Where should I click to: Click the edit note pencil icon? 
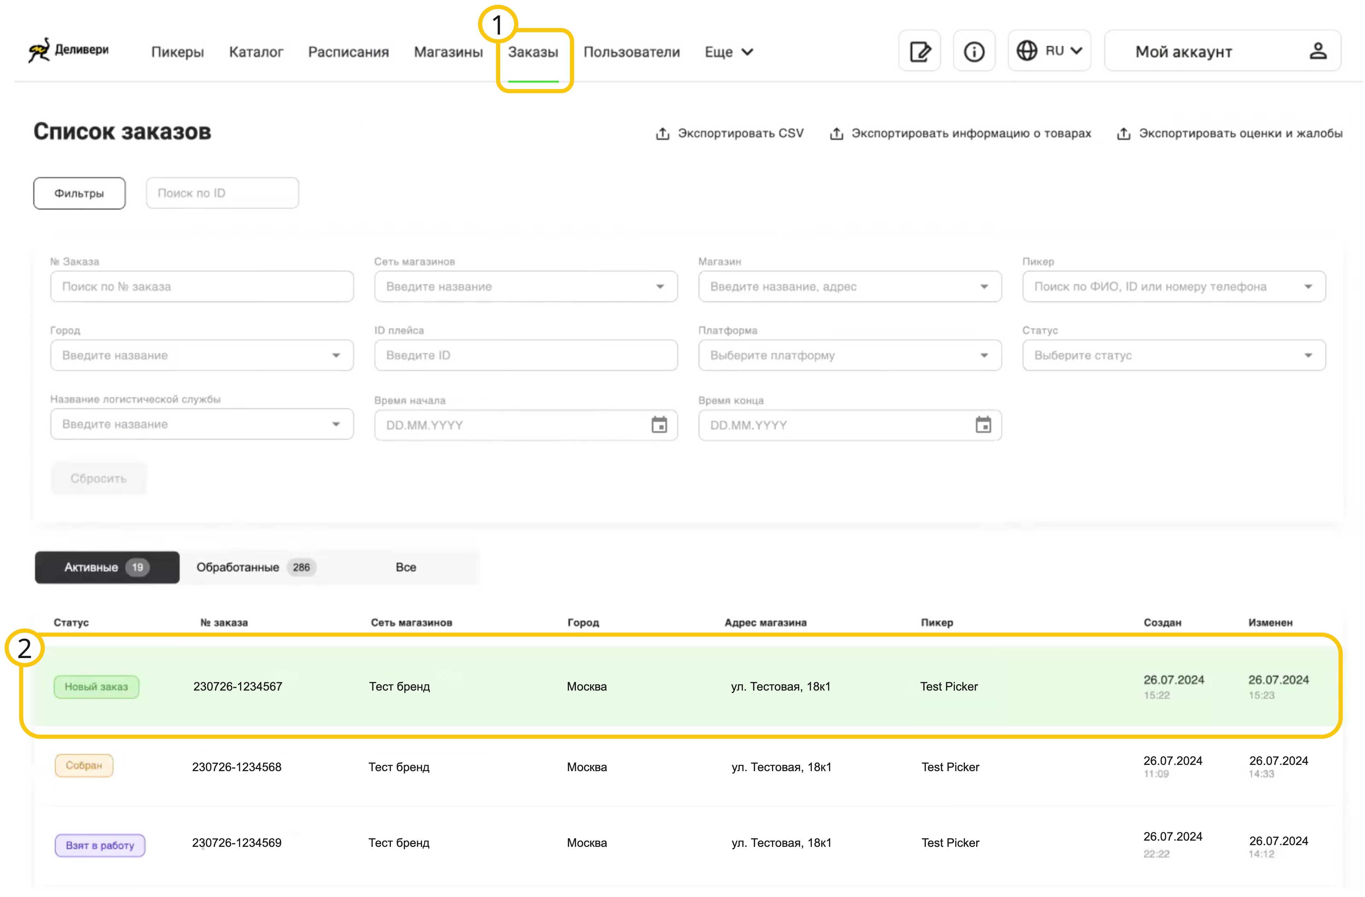click(x=920, y=52)
